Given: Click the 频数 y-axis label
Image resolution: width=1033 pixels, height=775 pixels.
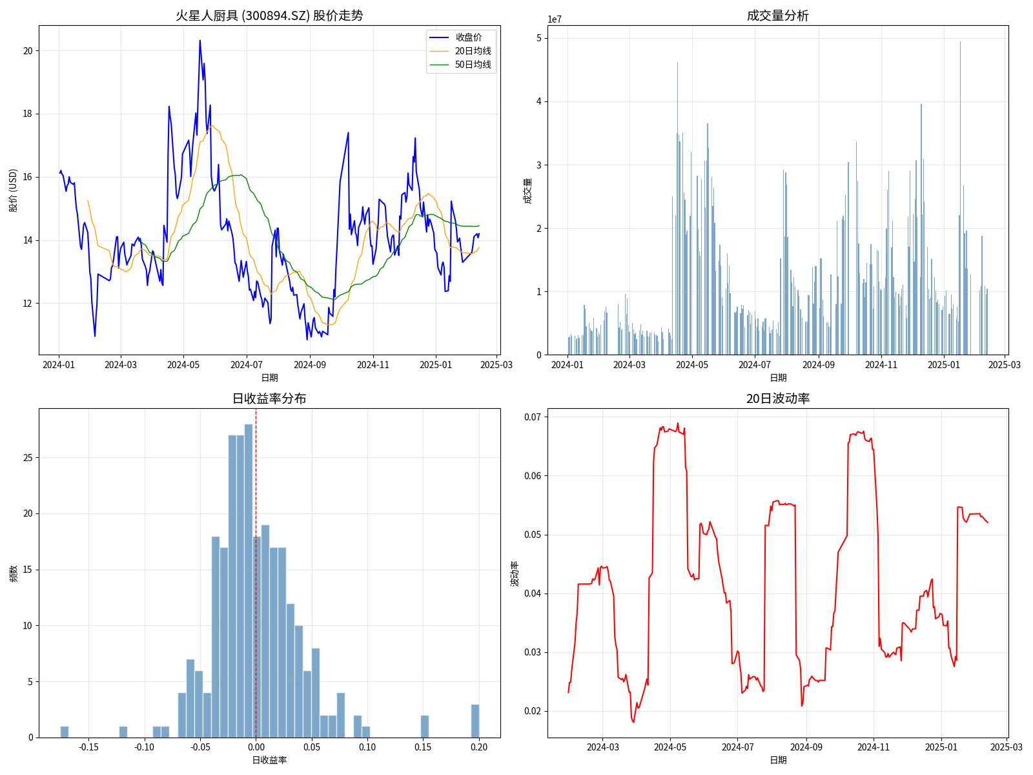Looking at the screenshot, I should click(14, 573).
